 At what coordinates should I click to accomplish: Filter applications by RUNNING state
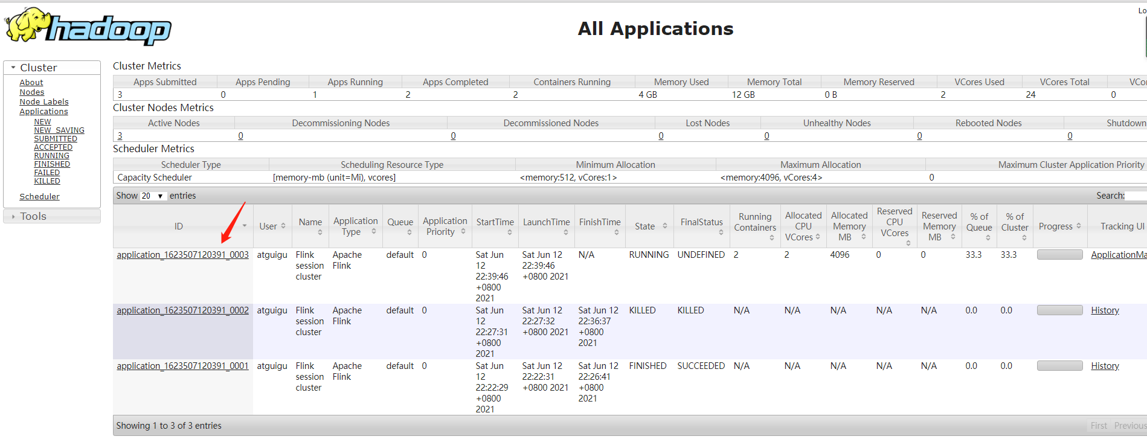coord(51,155)
